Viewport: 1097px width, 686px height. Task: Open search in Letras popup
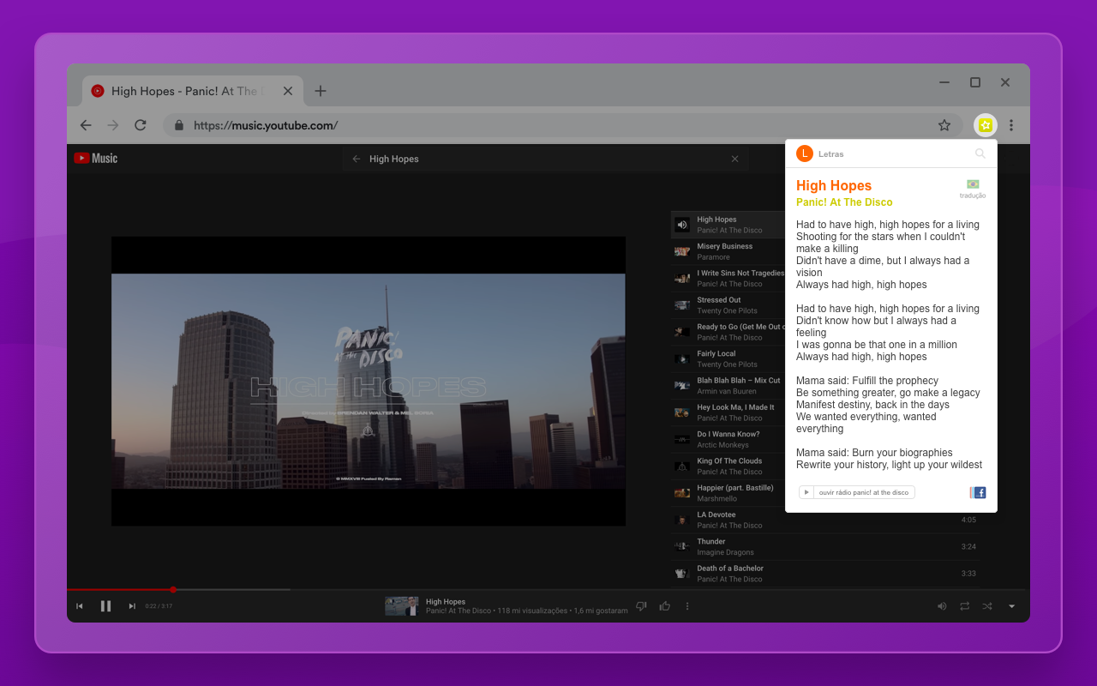click(x=980, y=153)
